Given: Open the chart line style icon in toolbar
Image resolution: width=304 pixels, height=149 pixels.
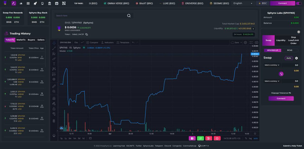Looking at the screenshot, I should tap(82, 43).
